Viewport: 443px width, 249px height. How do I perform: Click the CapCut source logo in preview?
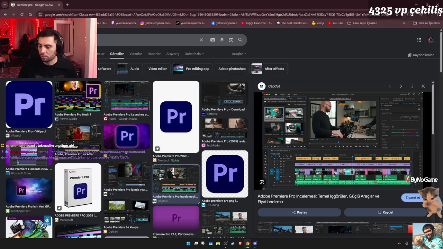click(x=262, y=86)
